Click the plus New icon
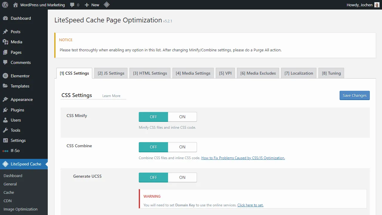382x215 pixels. click(87, 5)
